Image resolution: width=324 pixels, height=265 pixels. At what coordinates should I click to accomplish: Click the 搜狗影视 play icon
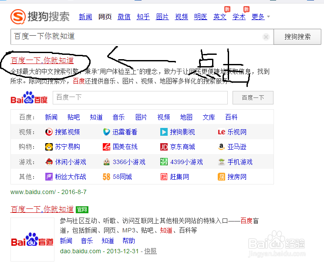pos(164,132)
